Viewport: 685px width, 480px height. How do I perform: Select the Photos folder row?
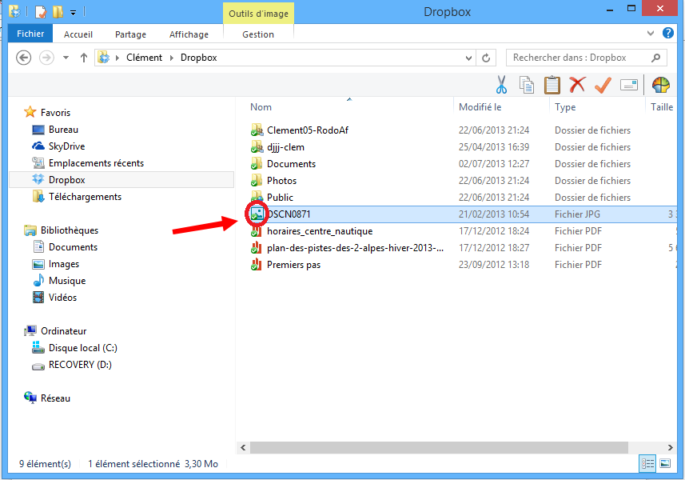[x=456, y=181]
